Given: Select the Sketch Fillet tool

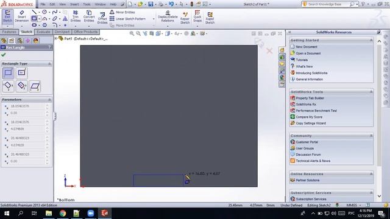Looking at the screenshot, I should 55,25.
